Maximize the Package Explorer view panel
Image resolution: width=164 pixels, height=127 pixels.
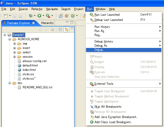(x=72, y=22)
